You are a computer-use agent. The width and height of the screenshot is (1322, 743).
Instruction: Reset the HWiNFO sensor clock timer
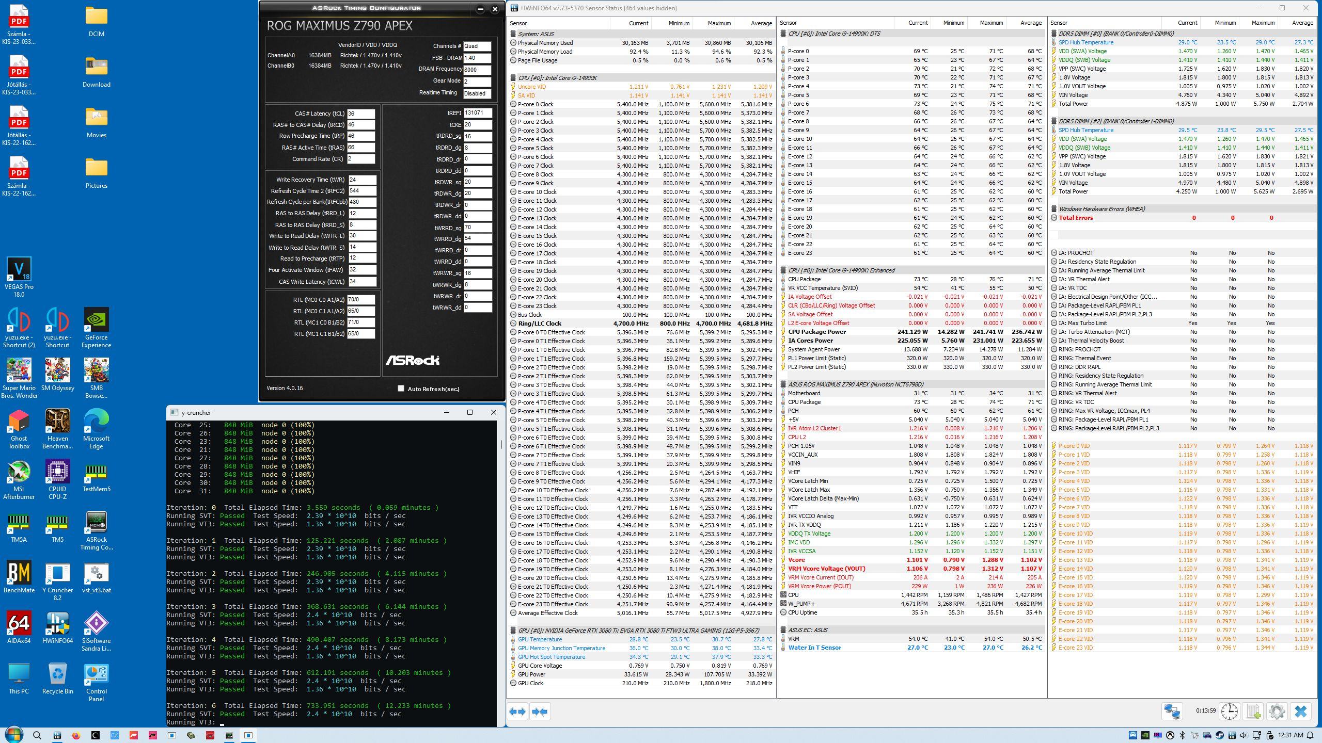click(1229, 712)
